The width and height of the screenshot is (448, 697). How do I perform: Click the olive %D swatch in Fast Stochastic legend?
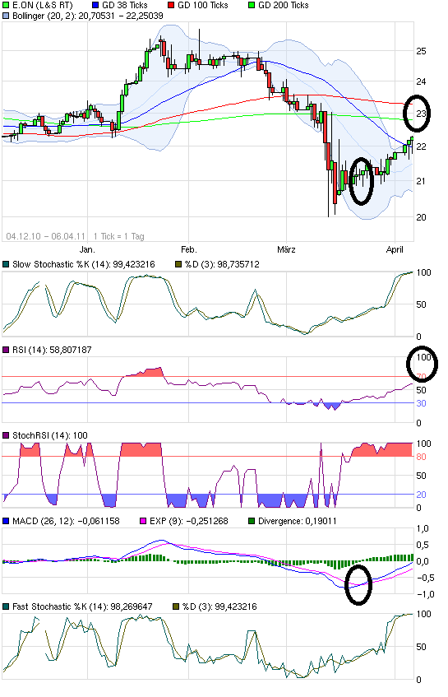tap(176, 606)
